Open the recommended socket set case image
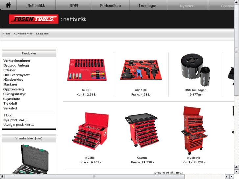The height and width of the screenshot is (179, 239). (x=30, y=159)
